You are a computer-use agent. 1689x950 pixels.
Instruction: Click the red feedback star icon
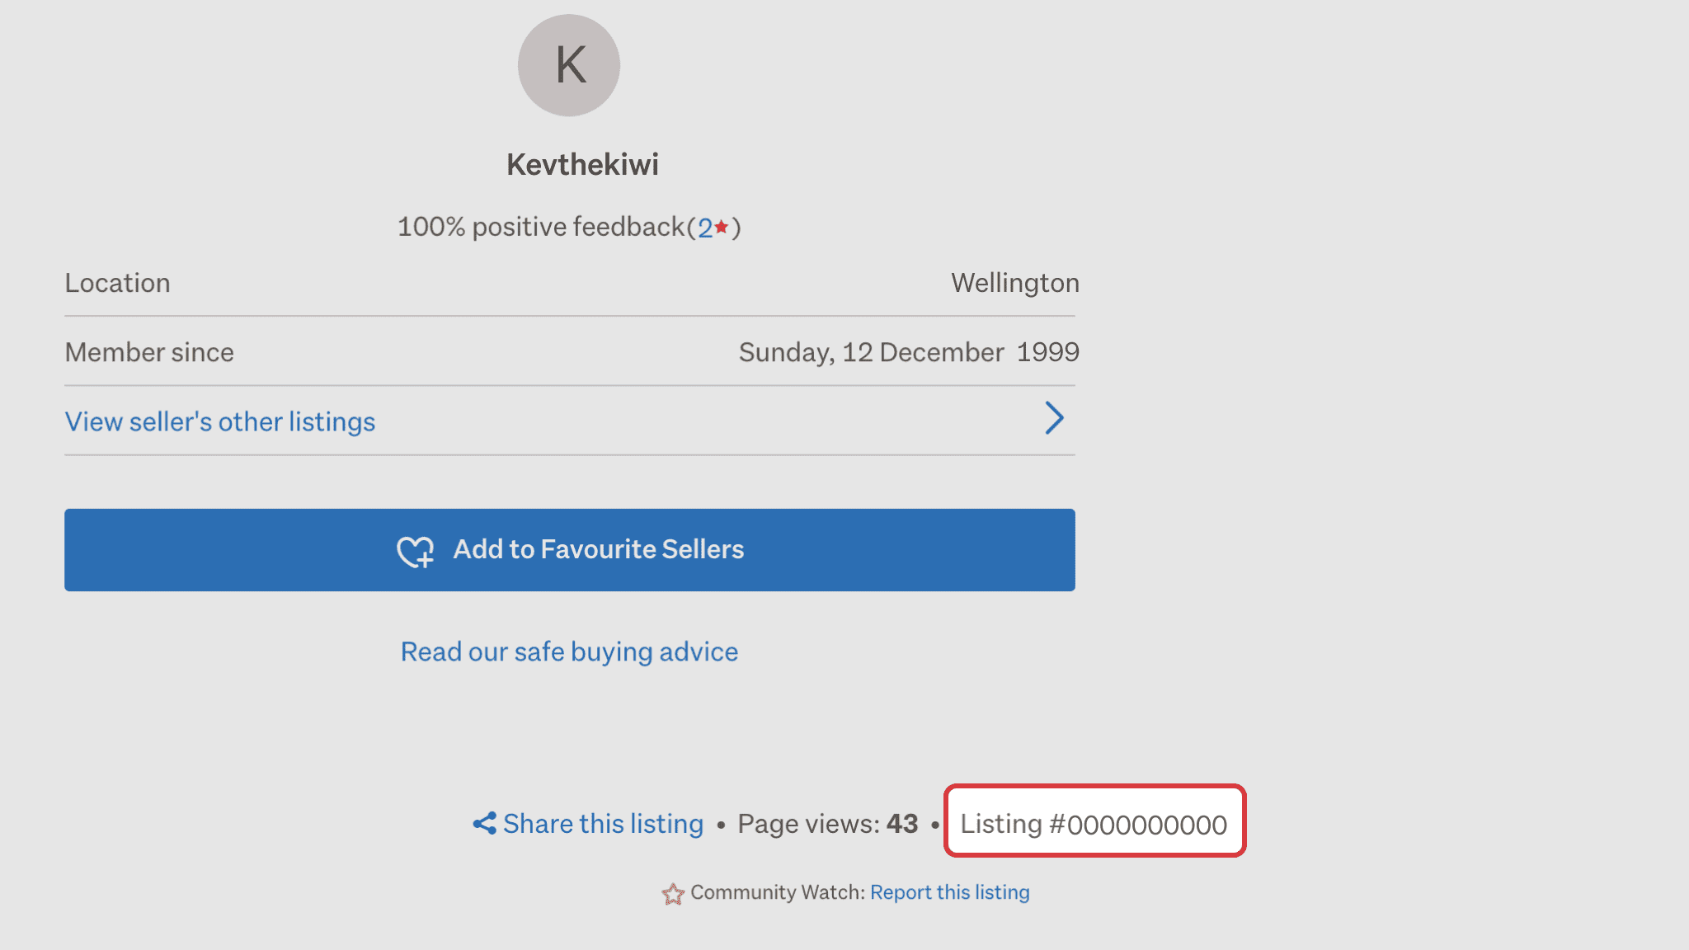click(722, 227)
